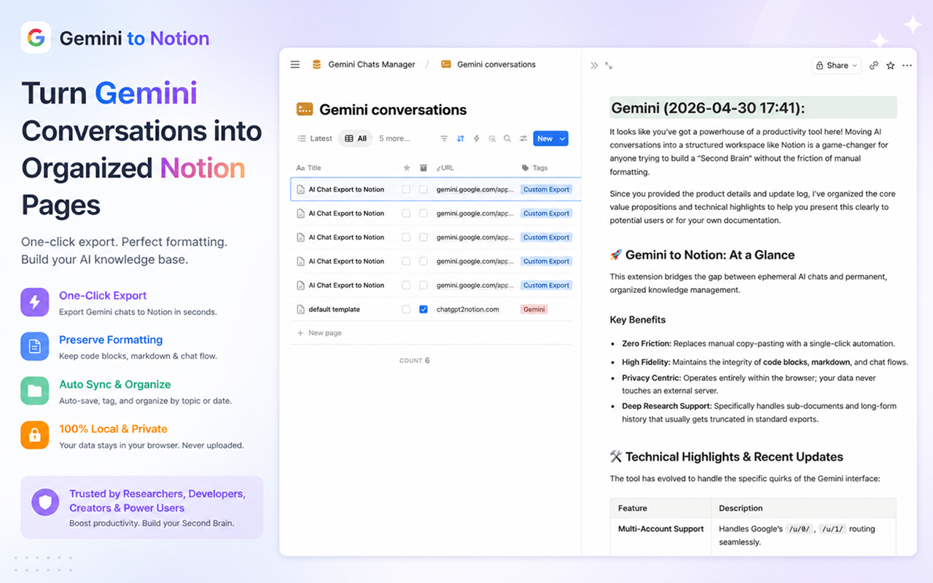
Task: Open the default template page
Action: [334, 310]
